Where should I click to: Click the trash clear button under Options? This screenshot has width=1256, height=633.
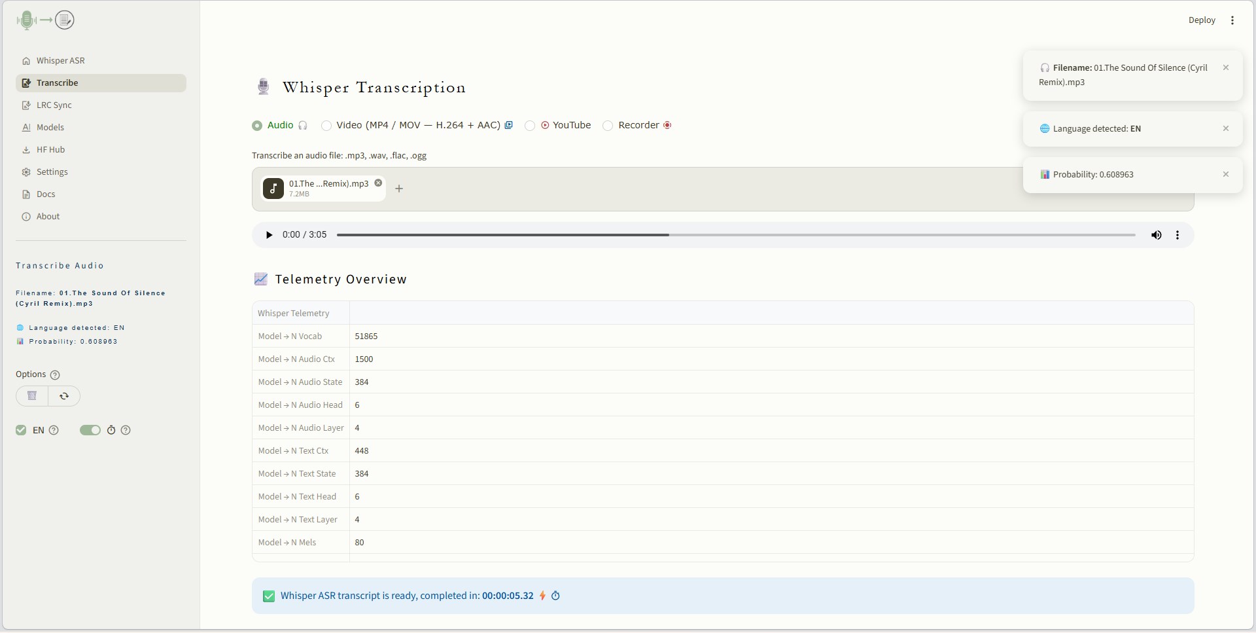(x=32, y=396)
